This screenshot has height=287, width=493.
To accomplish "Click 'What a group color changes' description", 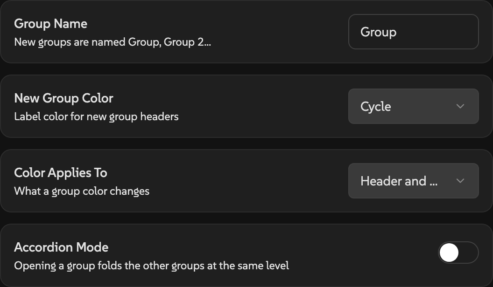I will click(x=82, y=191).
